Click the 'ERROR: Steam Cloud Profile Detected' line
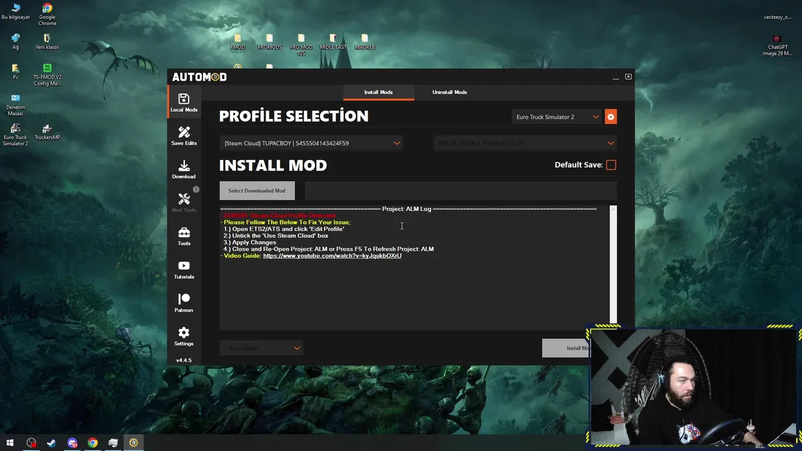 [279, 215]
